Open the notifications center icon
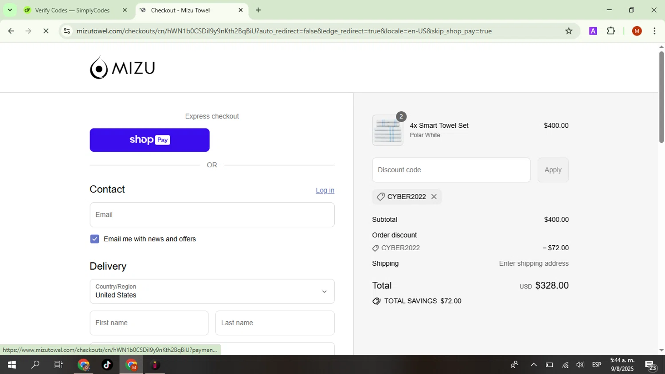 (x=651, y=365)
